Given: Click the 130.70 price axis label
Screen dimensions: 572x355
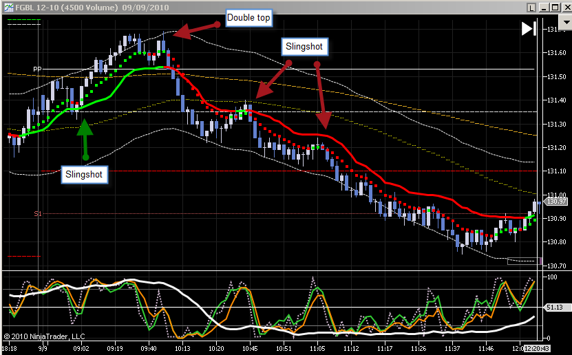Looking at the screenshot, I should click(x=557, y=266).
